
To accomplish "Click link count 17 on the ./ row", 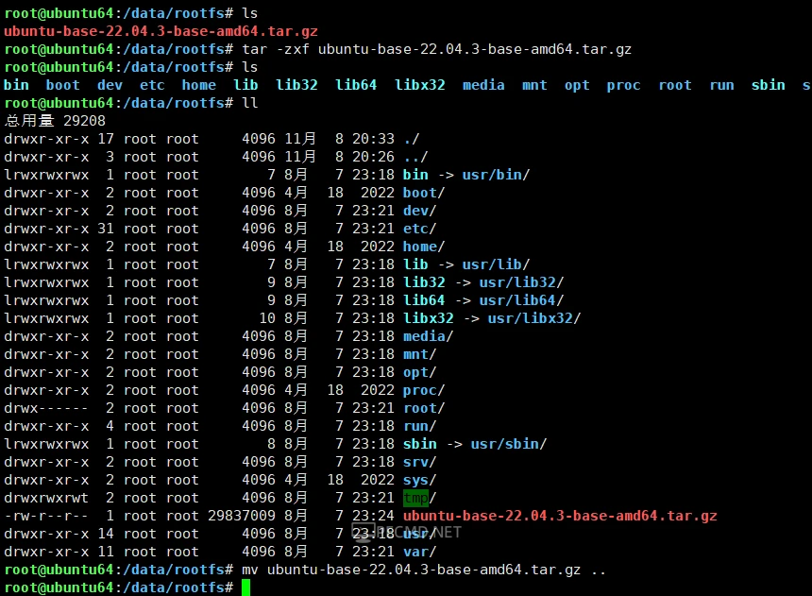I will point(106,139).
